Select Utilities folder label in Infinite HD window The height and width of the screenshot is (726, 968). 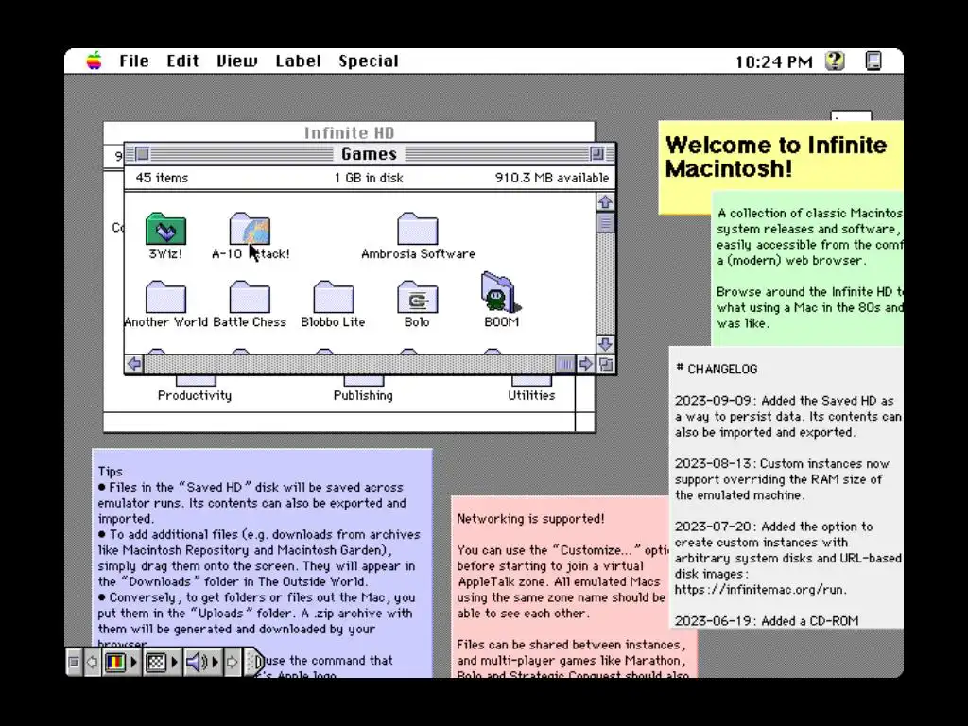coord(531,395)
